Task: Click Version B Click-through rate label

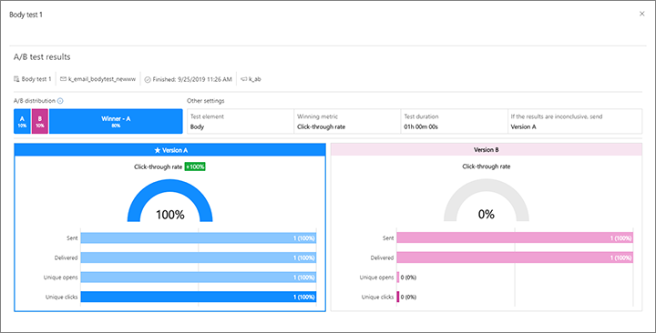Action: 487,166
